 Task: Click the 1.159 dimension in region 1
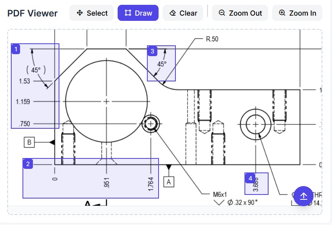click(x=23, y=102)
